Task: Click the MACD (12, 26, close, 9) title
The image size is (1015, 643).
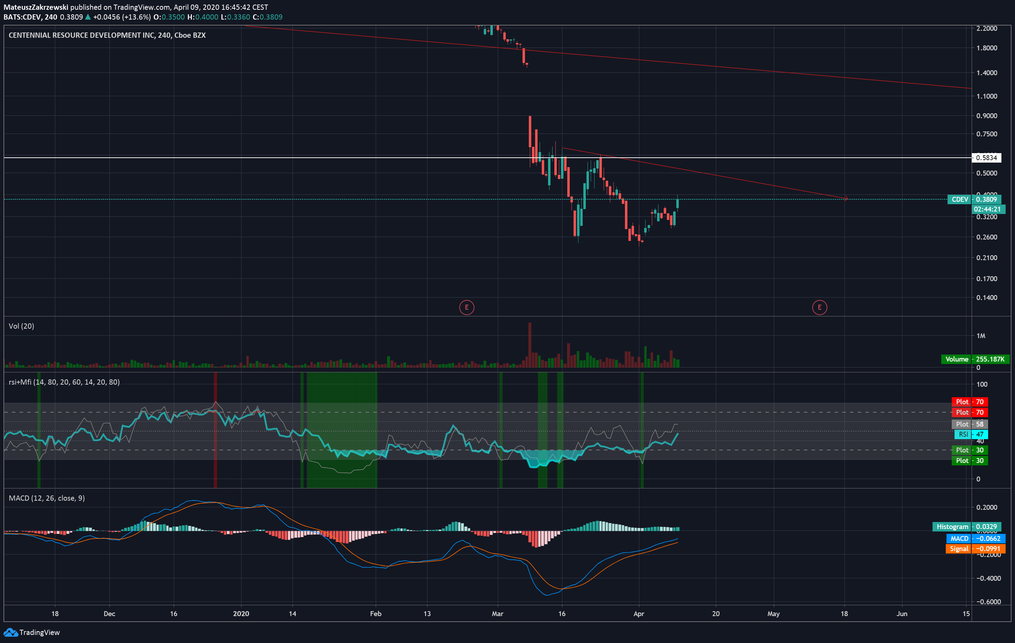Action: (47, 498)
